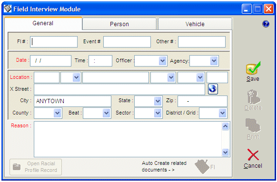Click the Date input field
277x182 pixels.
click(x=51, y=61)
